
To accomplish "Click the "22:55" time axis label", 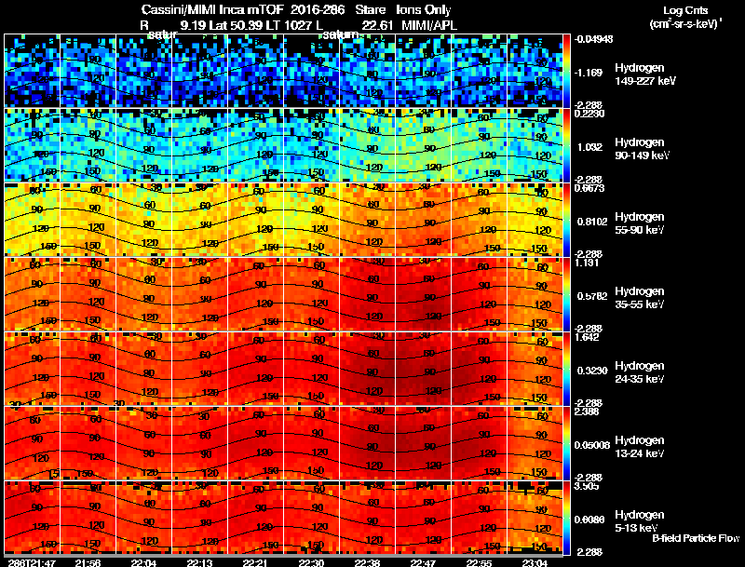I will pos(479,562).
